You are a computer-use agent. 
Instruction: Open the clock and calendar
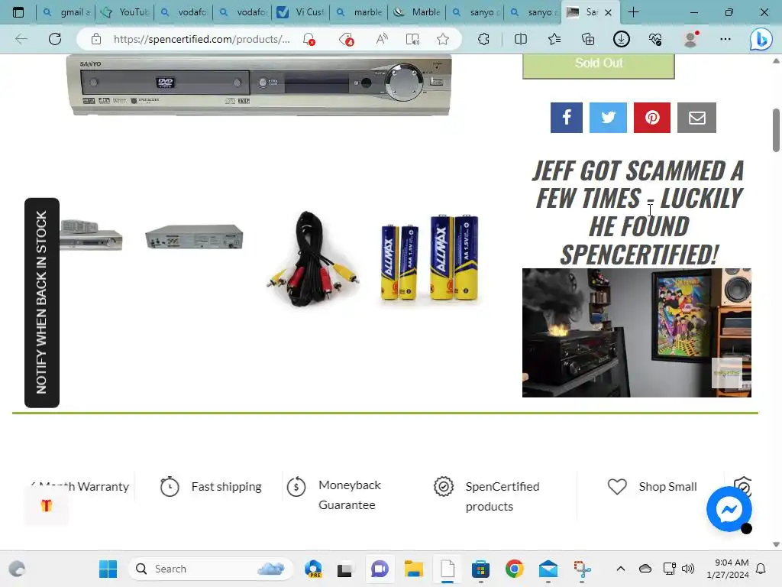tap(728, 569)
